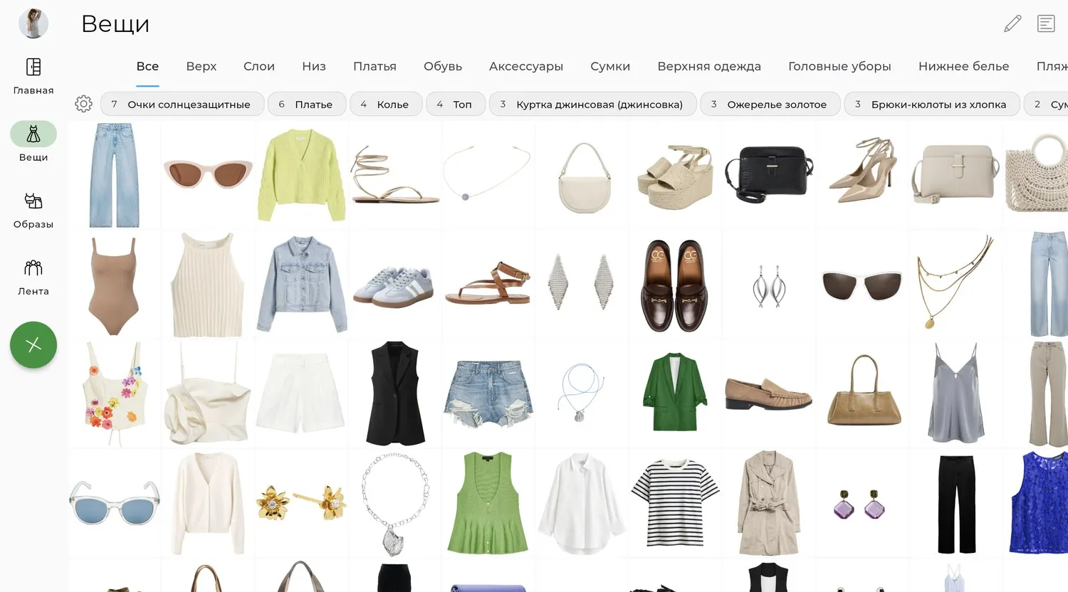Select the black sleeveless vest item
The image size is (1068, 592).
pos(395,393)
